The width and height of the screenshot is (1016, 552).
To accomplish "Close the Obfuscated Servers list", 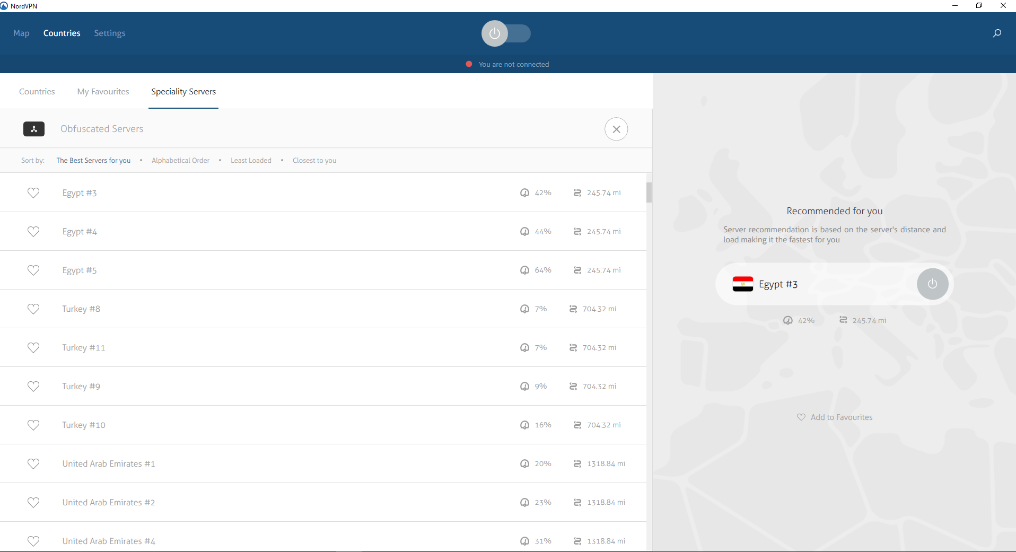I will pyautogui.click(x=616, y=129).
